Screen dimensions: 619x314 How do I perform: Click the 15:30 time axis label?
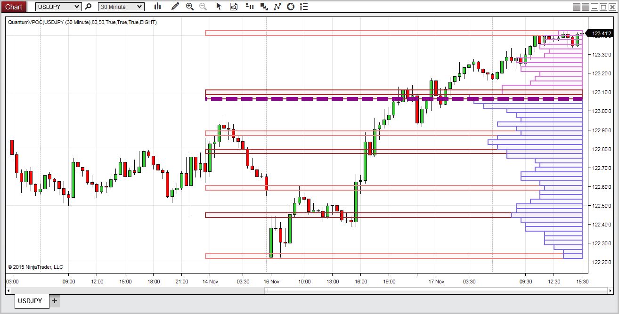click(582, 282)
